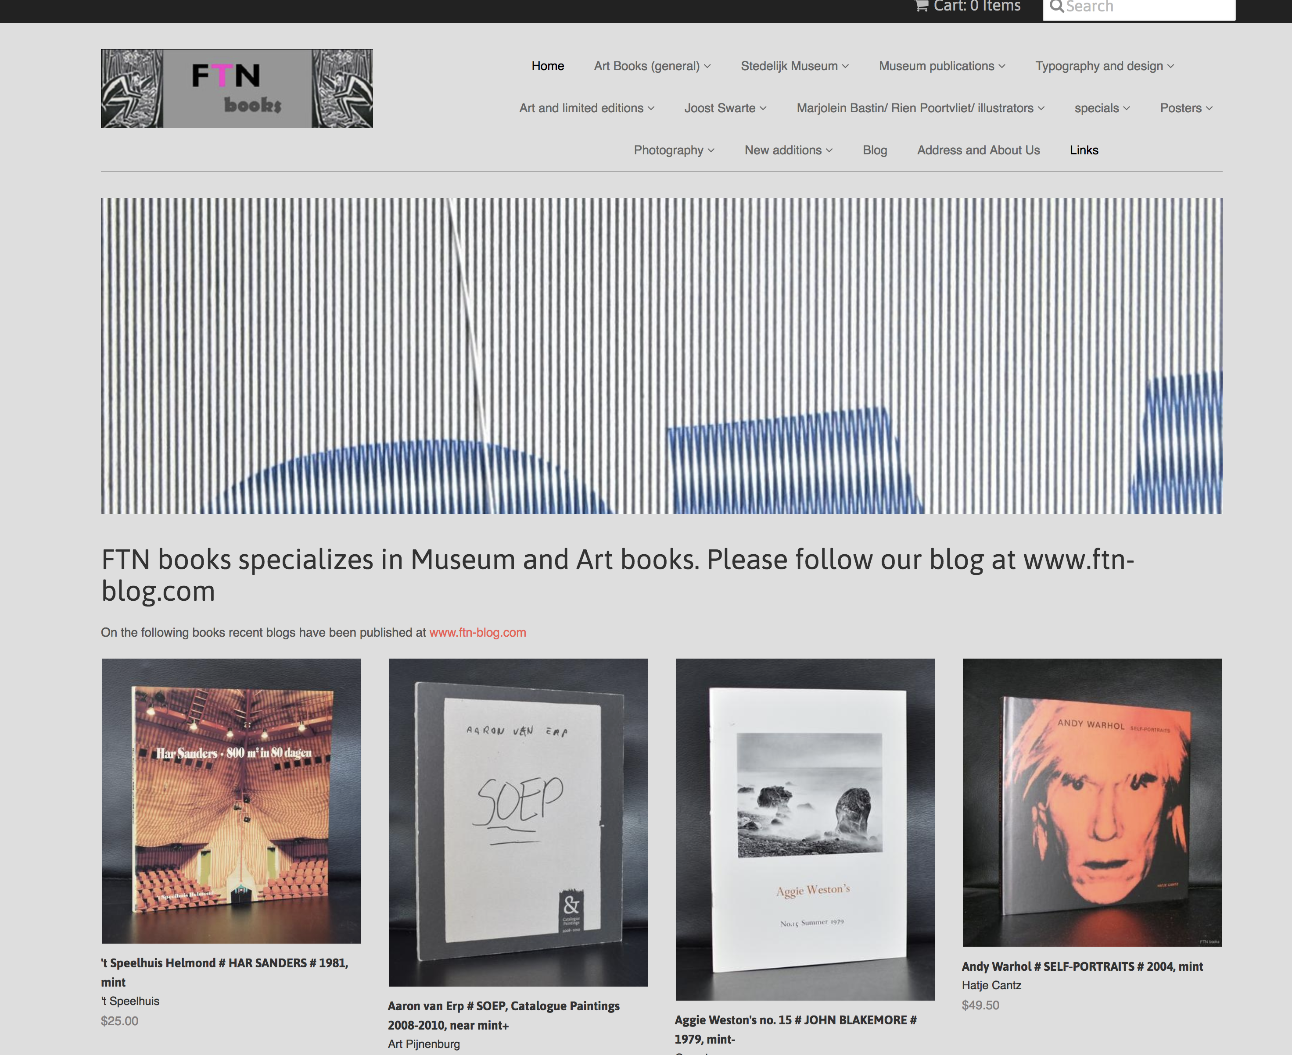Open the Joost Swarte dropdown

tap(725, 108)
